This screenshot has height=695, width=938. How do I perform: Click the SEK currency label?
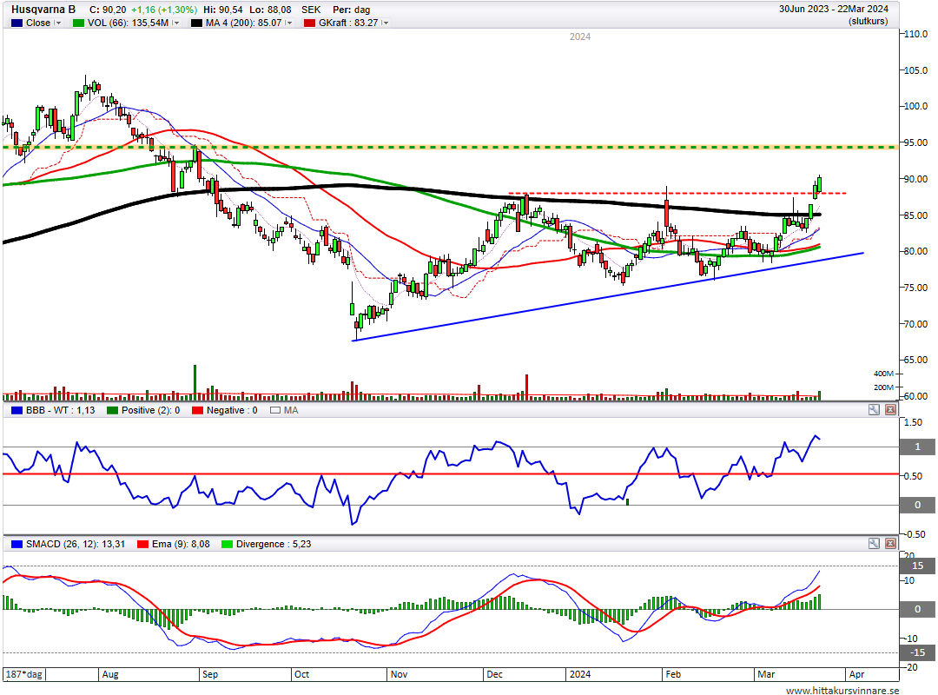coord(311,10)
